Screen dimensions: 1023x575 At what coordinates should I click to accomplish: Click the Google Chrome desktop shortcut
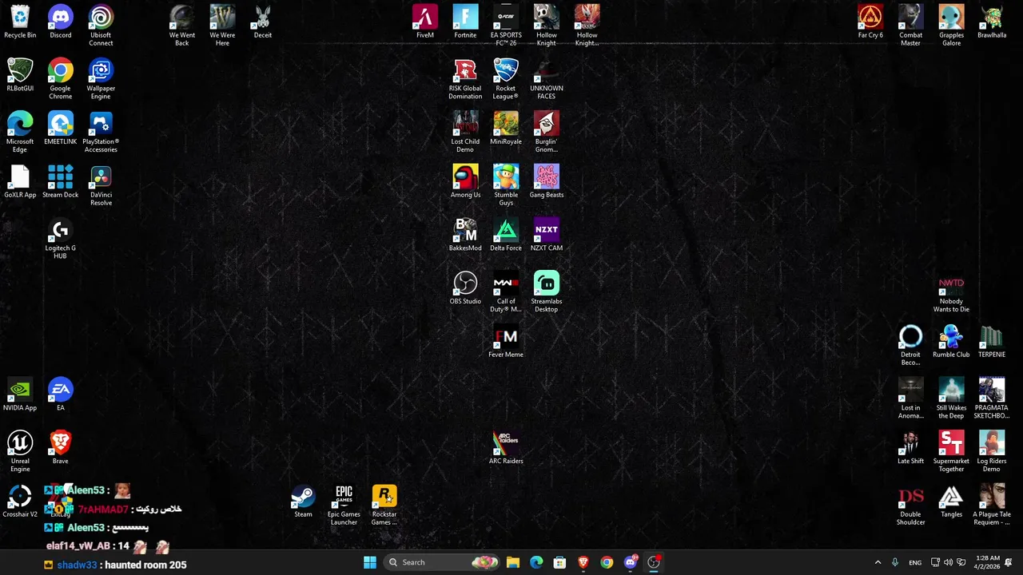[61, 79]
